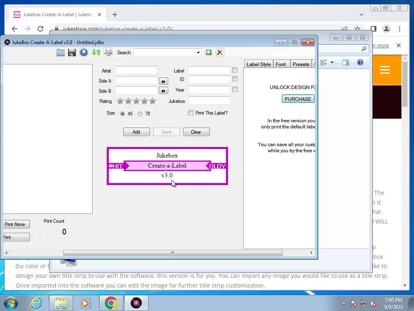
Task: Open view options dropdown arrow in explorer window
Action: [x=332, y=62]
